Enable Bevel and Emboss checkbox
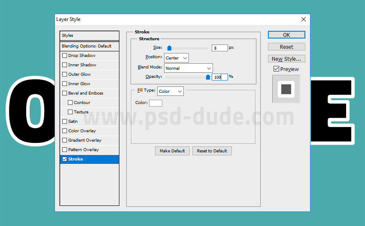The width and height of the screenshot is (365, 226). (x=65, y=93)
